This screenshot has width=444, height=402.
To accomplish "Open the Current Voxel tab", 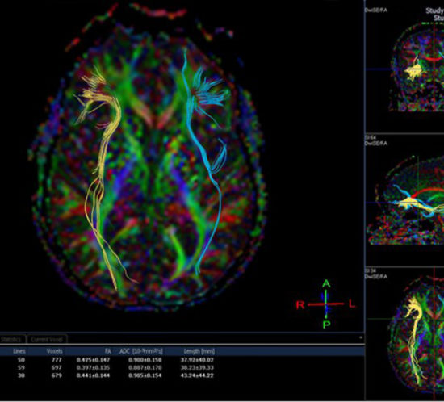I will point(47,339).
